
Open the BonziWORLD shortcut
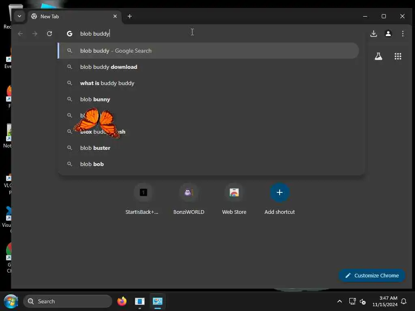click(x=189, y=199)
